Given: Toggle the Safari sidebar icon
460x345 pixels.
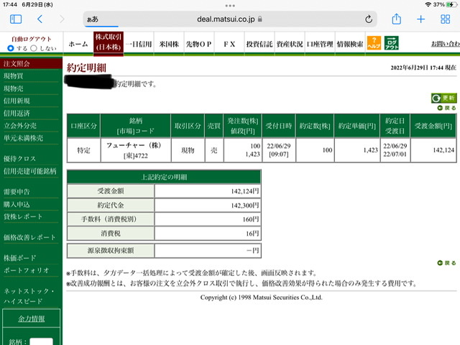Looking at the screenshot, I should point(16,19).
